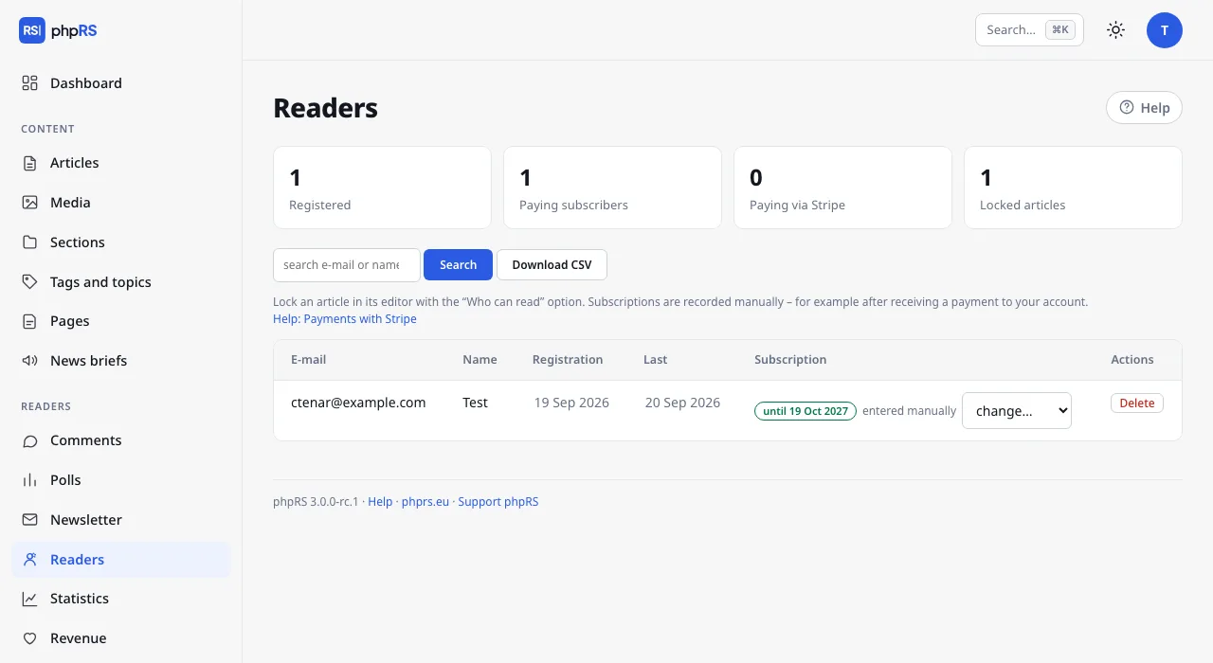1213x663 pixels.
Task: Click the Paying via Stripe card
Action: pyautogui.click(x=842, y=188)
